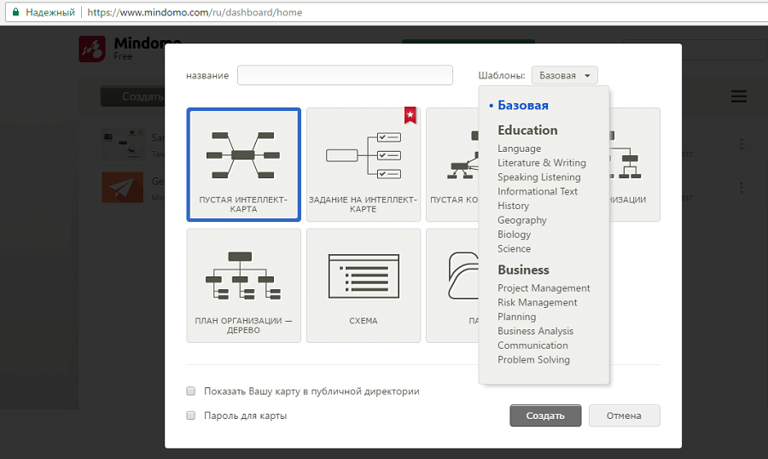768x459 pixels.
Task: Select the organization plan tree template
Action: 243,286
